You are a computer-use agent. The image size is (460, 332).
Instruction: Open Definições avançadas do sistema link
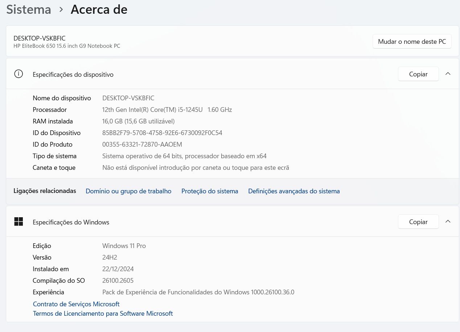pyautogui.click(x=294, y=191)
